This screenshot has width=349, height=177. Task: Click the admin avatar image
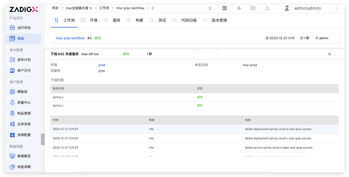click(x=287, y=8)
